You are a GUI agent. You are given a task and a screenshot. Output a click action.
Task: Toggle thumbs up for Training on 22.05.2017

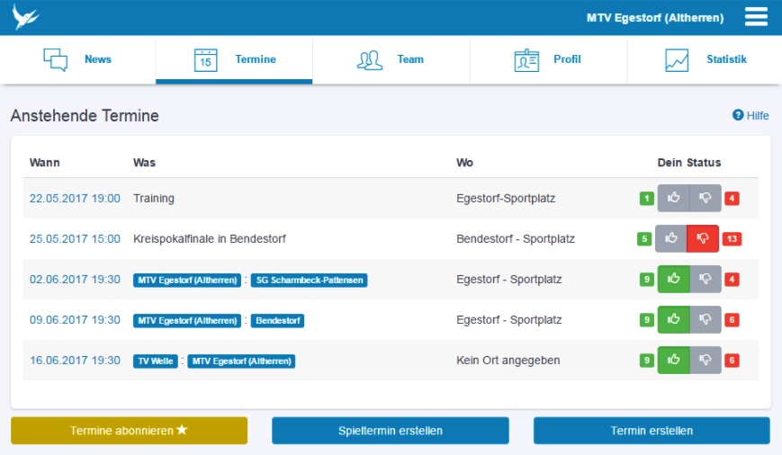pyautogui.click(x=673, y=198)
